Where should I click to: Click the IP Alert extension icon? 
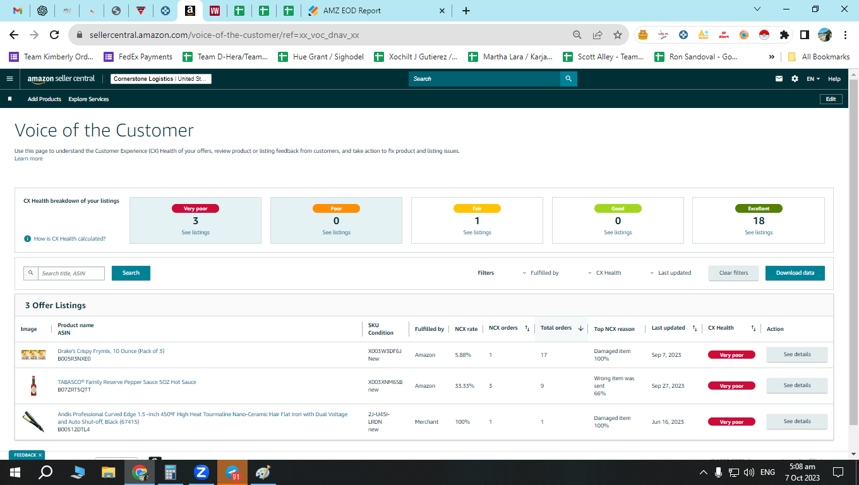pyautogui.click(x=724, y=35)
